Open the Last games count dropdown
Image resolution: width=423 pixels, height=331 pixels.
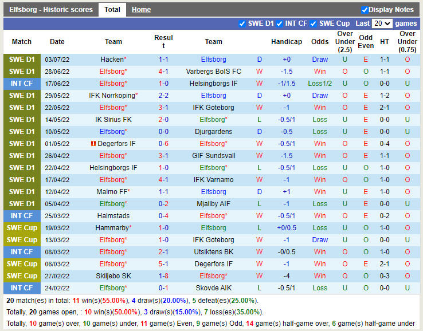click(382, 23)
